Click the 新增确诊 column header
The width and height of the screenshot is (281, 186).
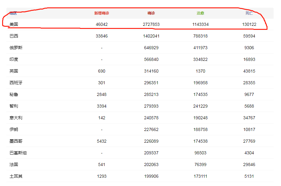click(102, 13)
